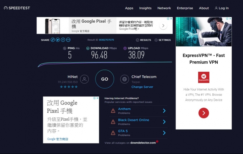The image size is (243, 154).
Task: Click the server globe icon
Action: pyautogui.click(x=125, y=79)
